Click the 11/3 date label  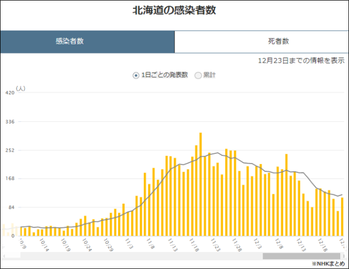point(129,244)
